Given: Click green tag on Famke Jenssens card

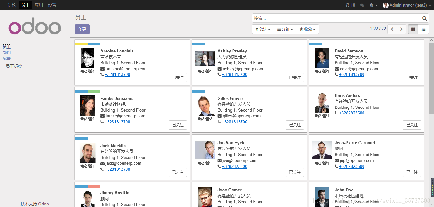Looking at the screenshot, I should click(x=94, y=91).
